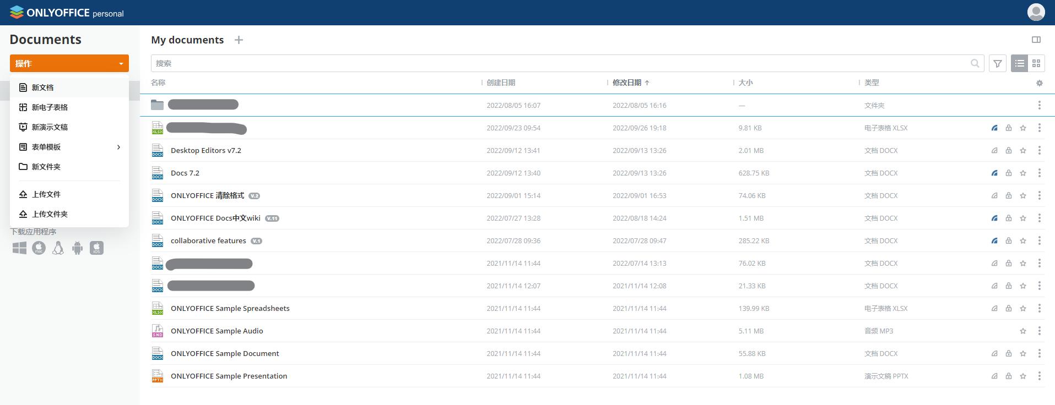Select 新电子表格 menu item
This screenshot has height=405, width=1055.
pyautogui.click(x=50, y=107)
